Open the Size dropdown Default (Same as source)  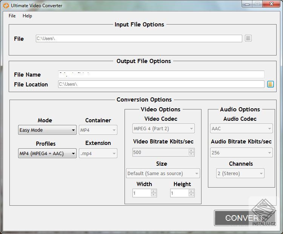click(163, 173)
